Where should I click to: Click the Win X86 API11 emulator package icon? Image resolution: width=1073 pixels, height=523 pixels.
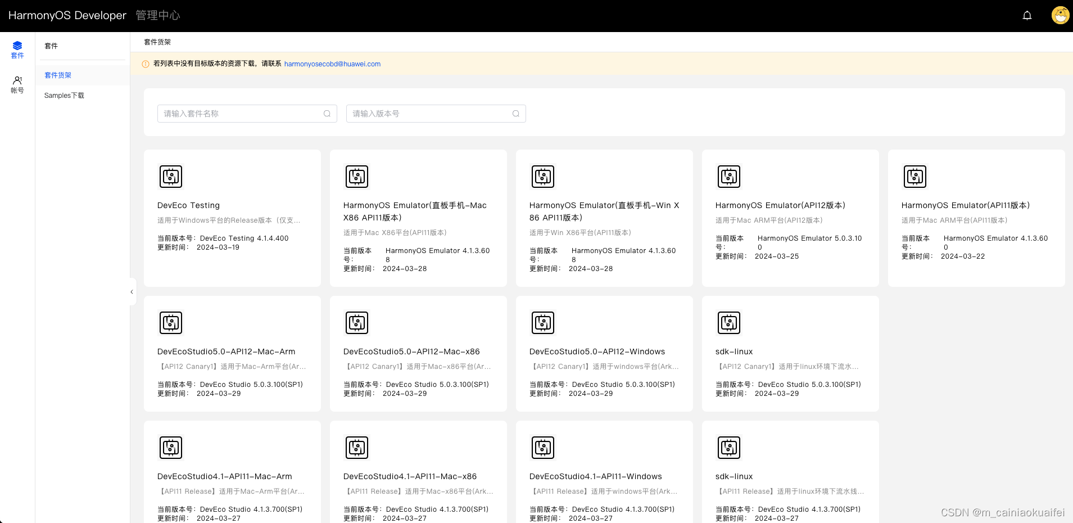point(543,177)
